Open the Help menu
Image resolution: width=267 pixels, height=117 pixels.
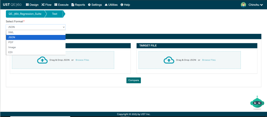pos(125,5)
